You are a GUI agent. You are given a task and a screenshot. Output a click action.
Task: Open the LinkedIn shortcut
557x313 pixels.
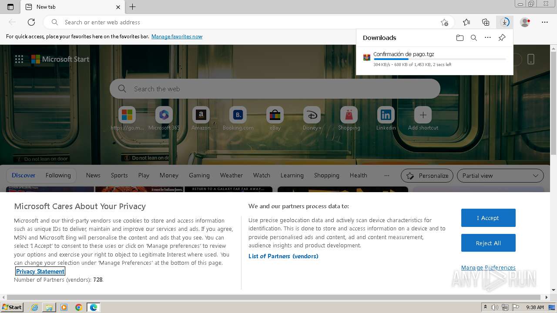386,119
